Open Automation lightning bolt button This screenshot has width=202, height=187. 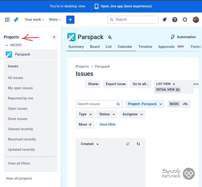tap(183, 37)
